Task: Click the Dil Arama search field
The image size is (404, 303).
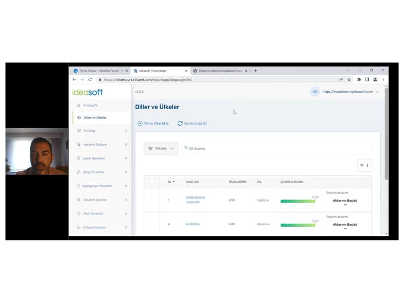Action: (278, 148)
